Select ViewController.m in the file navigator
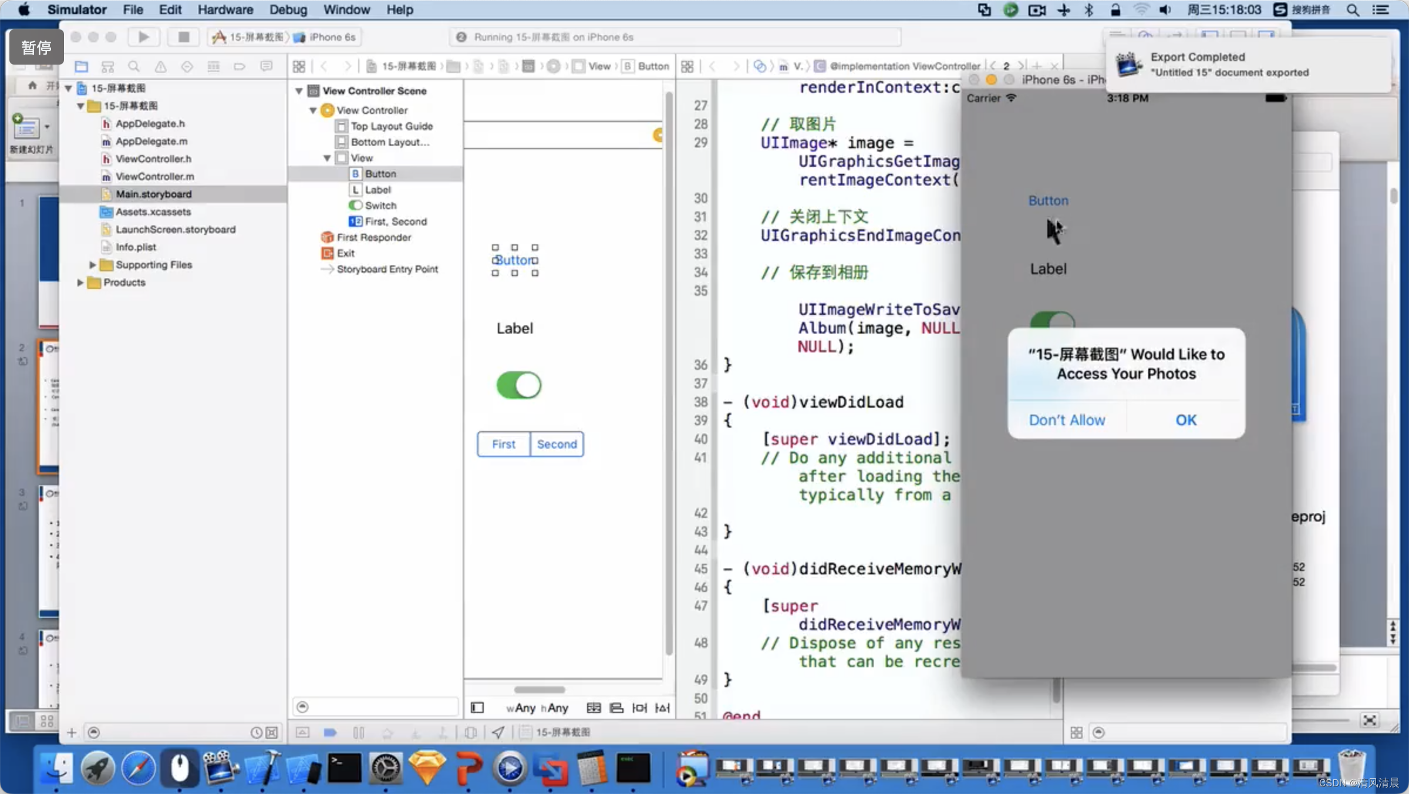Viewport: 1409px width, 794px height. pos(154,176)
